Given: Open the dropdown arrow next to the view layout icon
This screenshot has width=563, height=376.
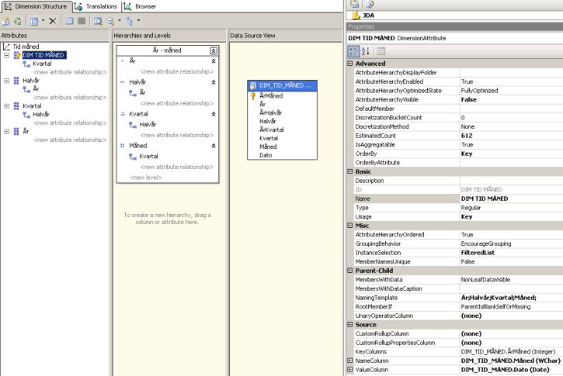Looking at the screenshot, I should [43, 21].
